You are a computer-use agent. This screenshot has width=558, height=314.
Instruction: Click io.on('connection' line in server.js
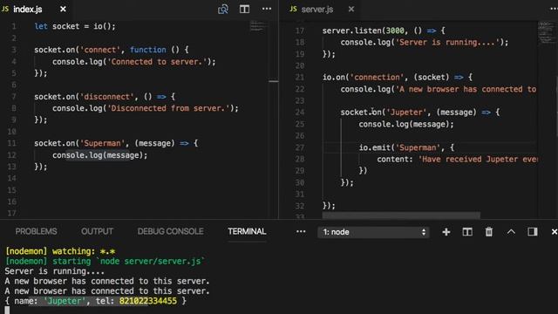398,78
